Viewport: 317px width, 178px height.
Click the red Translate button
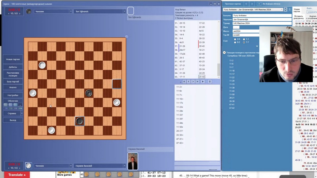coord(17,175)
